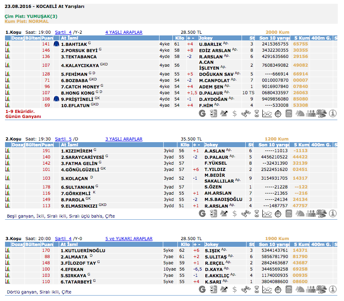Click Son 10 yarışı header in race 2
The height and width of the screenshot is (301, 344).
coord(274,145)
